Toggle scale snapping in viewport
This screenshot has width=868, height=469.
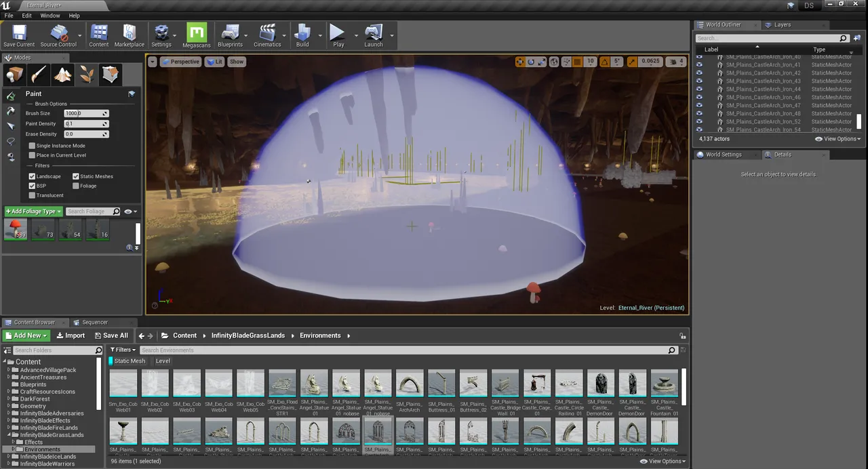point(632,62)
